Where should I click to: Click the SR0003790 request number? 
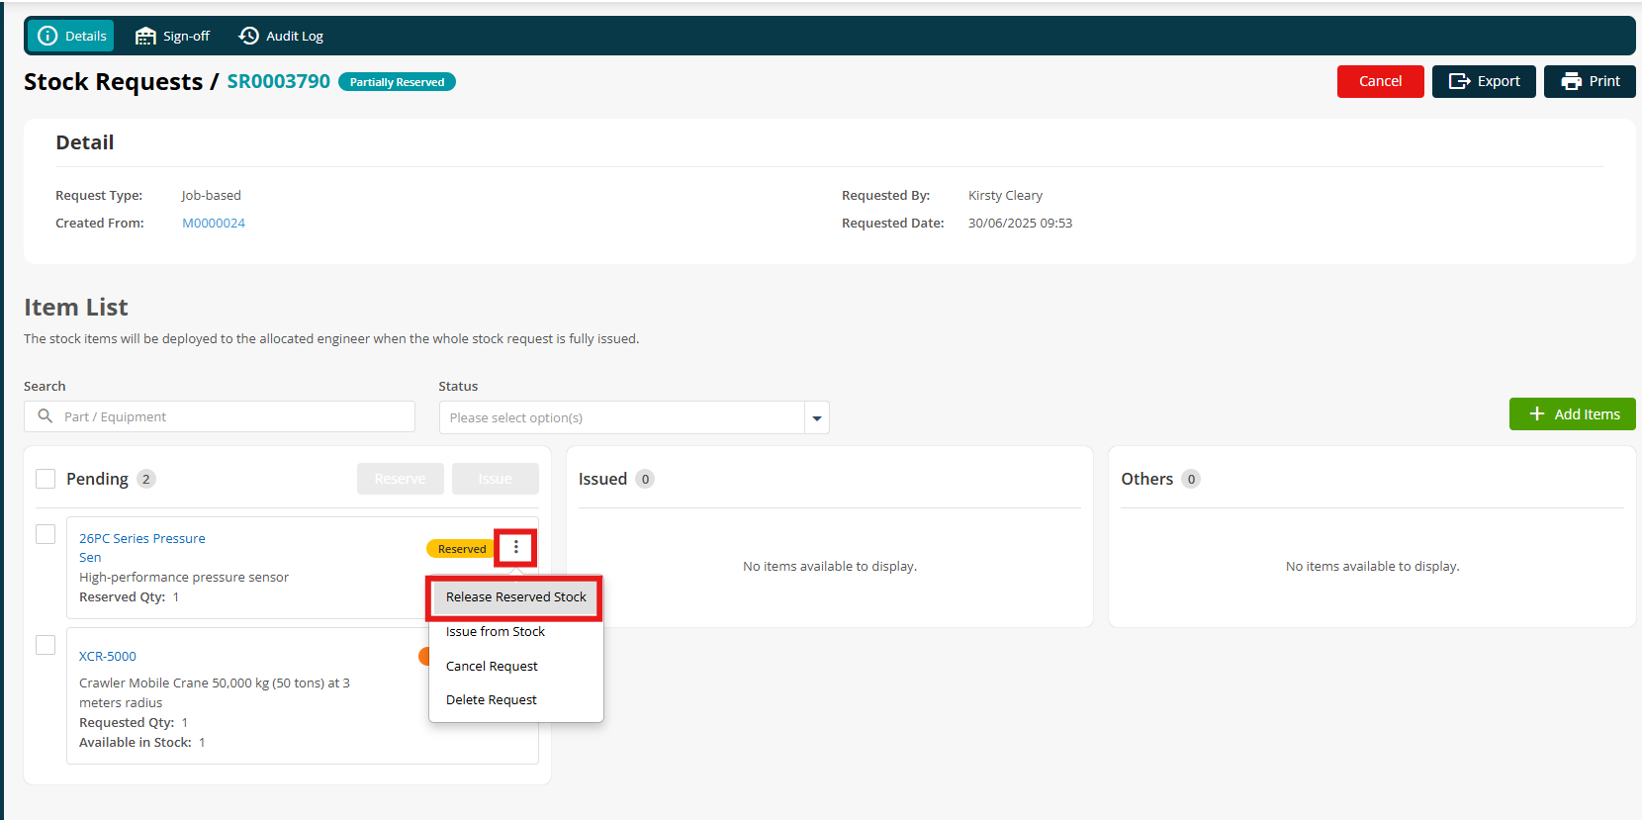click(x=279, y=81)
